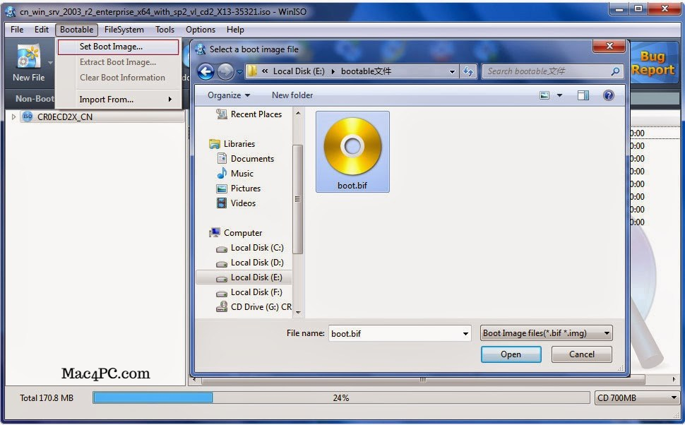
Task: Open the New File dropdown arrow
Action: pyautogui.click(x=50, y=62)
